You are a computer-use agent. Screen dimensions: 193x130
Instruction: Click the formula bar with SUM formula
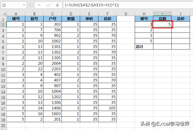pos(128,5)
